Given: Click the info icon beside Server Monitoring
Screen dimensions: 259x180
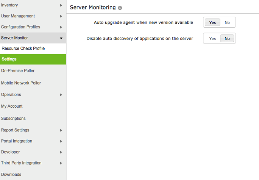Looking at the screenshot, I should [120, 8].
